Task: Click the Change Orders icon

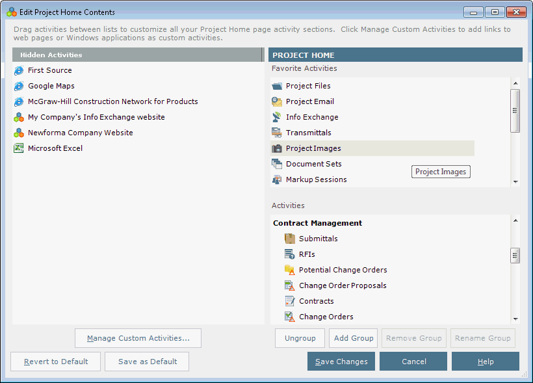Action: [290, 317]
